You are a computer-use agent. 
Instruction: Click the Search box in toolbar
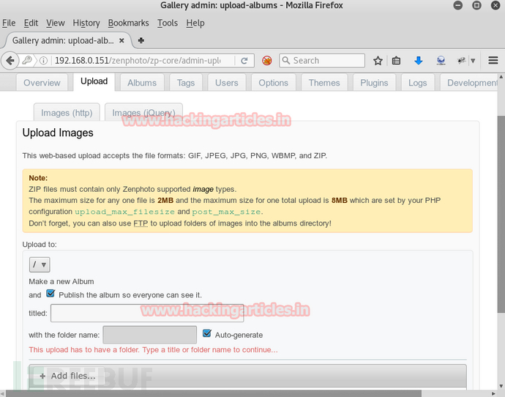click(x=322, y=61)
